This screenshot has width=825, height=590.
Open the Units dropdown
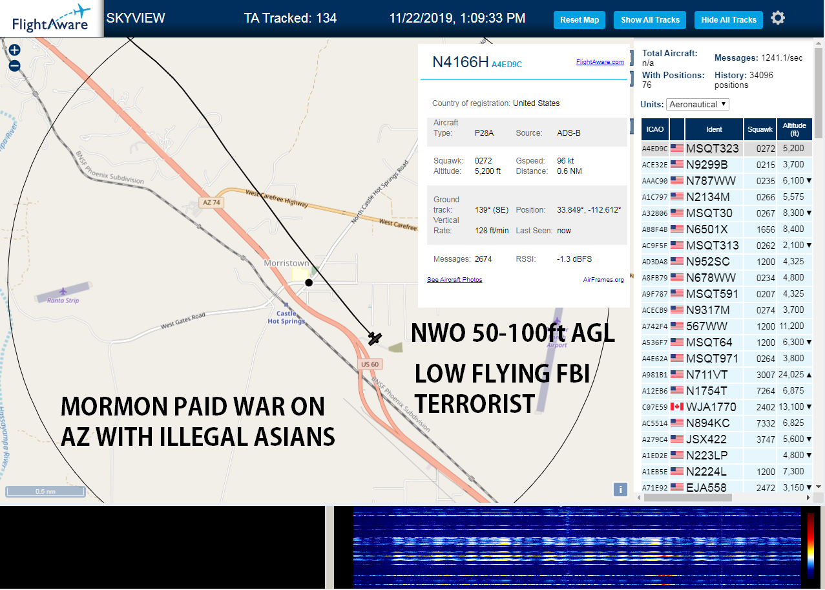point(698,104)
